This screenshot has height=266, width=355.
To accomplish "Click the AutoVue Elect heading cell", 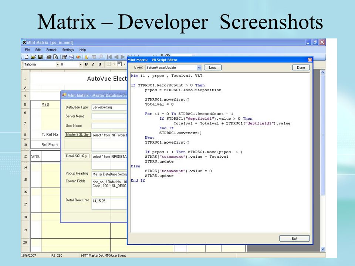I will (107, 78).
